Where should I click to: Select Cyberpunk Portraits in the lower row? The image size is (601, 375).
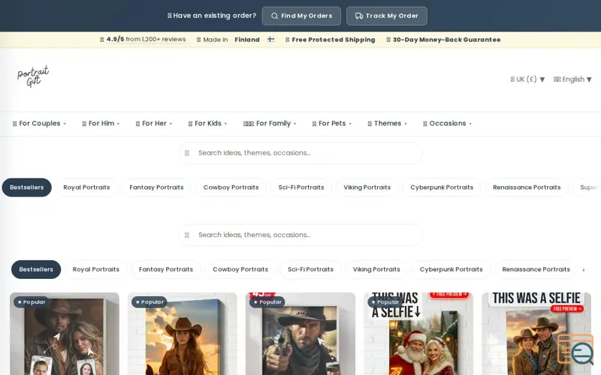pos(452,269)
